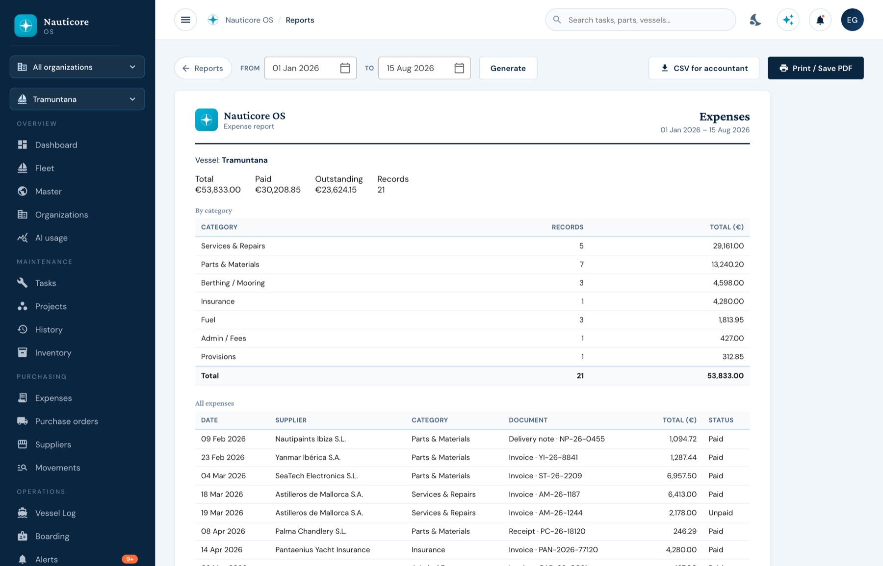This screenshot has height=566, width=883.
Task: Click the 18 Mar 2026 date cell
Action: (222, 494)
